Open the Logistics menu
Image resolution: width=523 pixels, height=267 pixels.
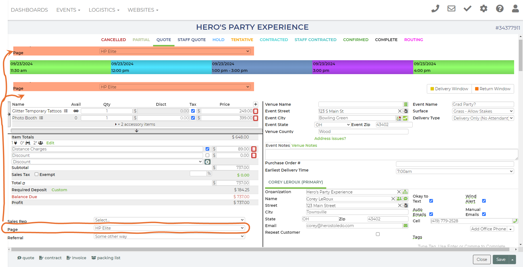[x=104, y=10]
